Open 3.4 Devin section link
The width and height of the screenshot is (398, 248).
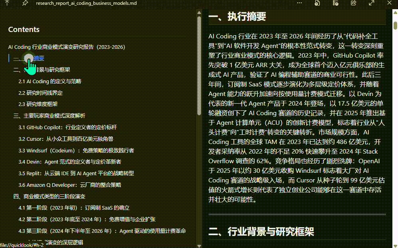point(70,162)
